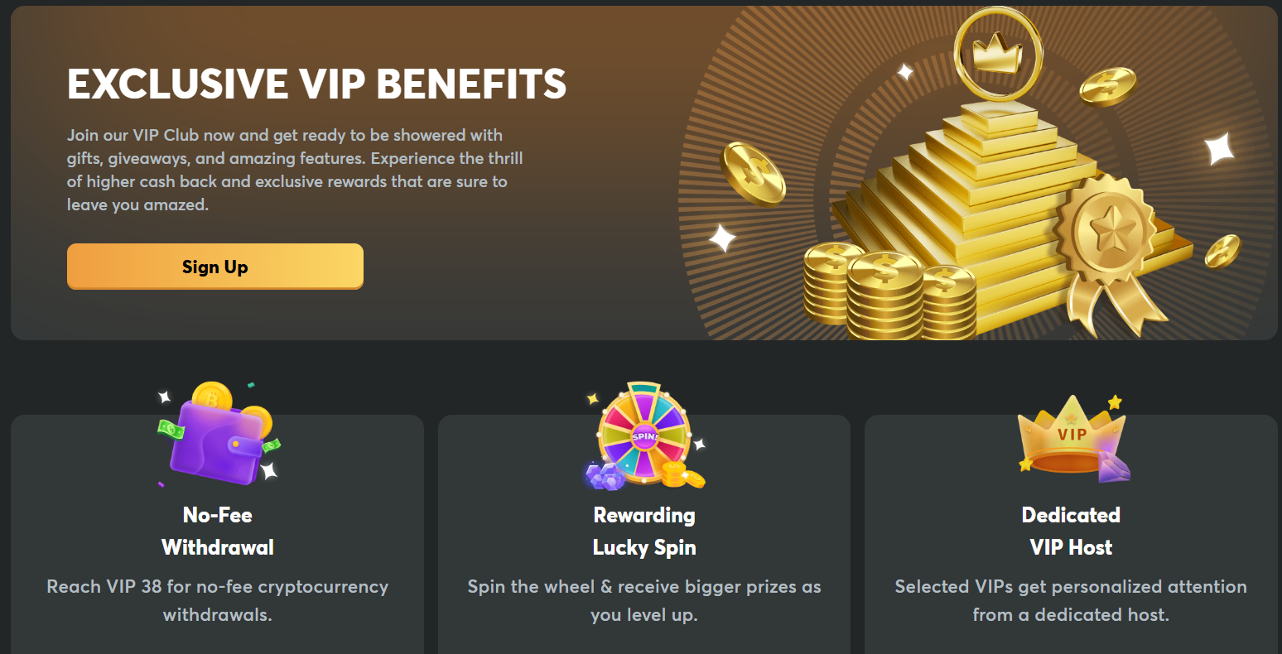Click the floating gold coin left of the pyramid
Viewport: 1282px width, 654px height.
pos(753,173)
